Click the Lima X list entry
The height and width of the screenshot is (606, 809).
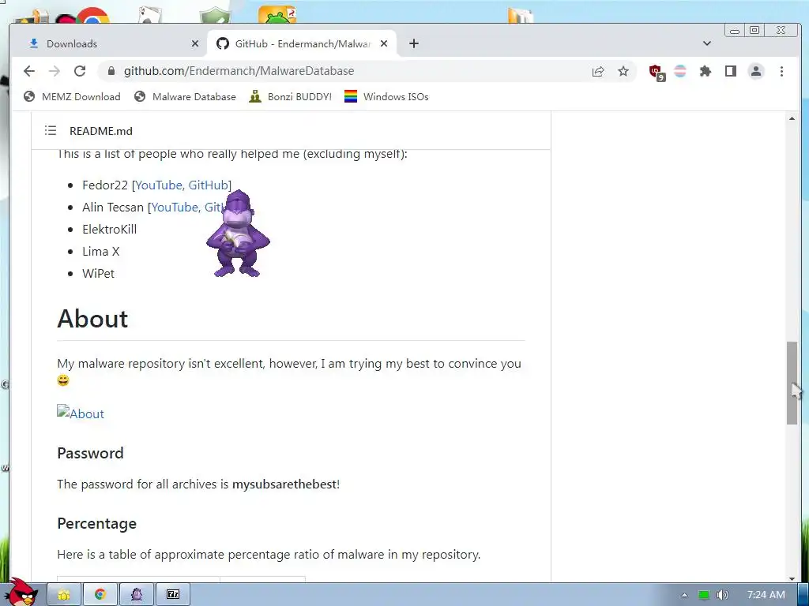pyautogui.click(x=100, y=252)
